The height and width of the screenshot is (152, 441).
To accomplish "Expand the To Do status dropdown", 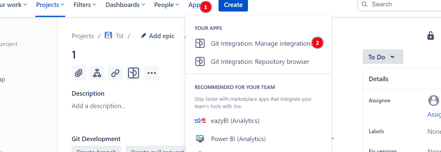I will tap(382, 57).
